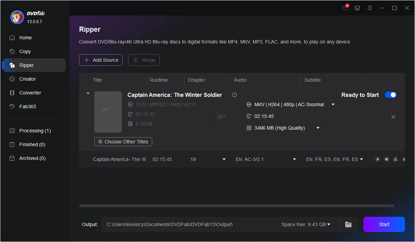This screenshot has width=415, height=242.
Task: Select the Ripper module in sidebar
Action: click(x=34, y=65)
